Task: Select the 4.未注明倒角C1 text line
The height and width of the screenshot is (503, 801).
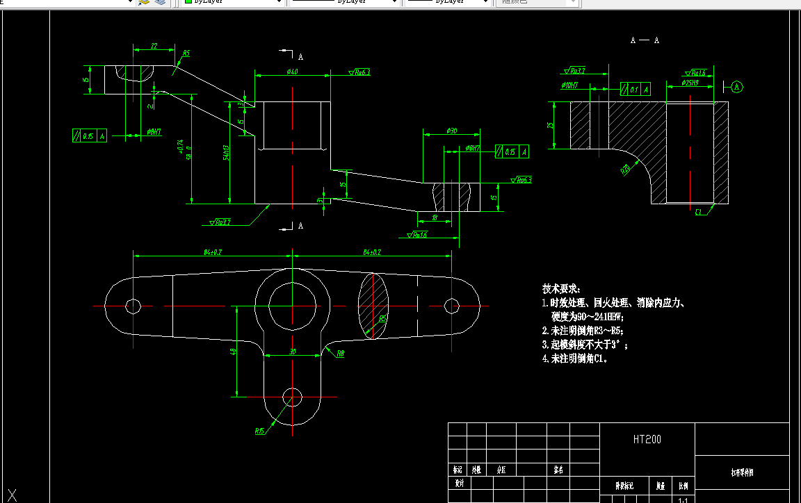Action: [x=575, y=358]
